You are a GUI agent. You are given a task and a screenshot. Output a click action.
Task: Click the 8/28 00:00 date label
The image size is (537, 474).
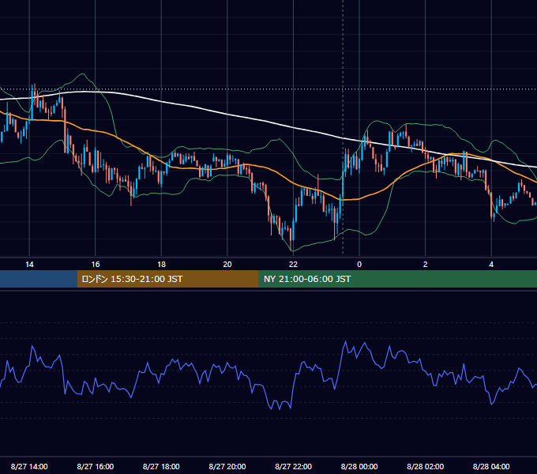click(359, 466)
